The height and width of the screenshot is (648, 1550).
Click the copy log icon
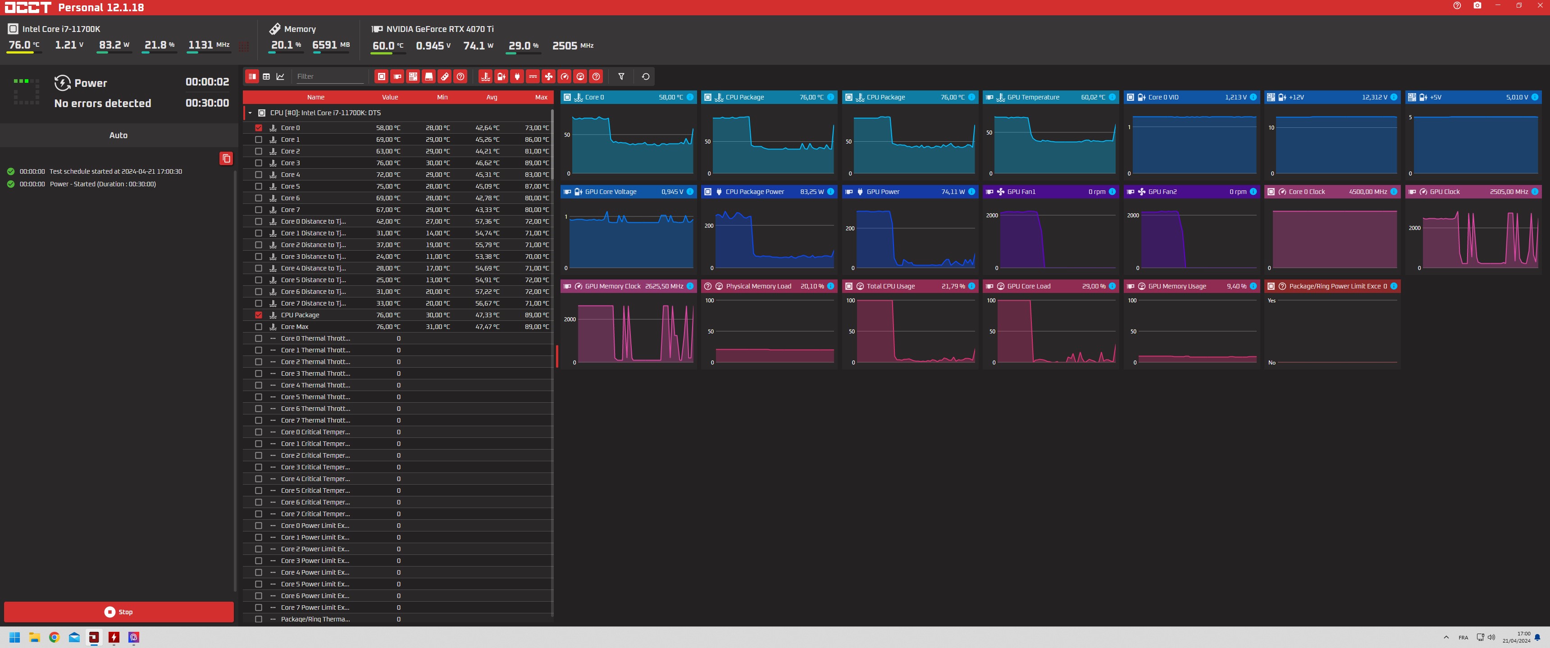click(x=226, y=159)
